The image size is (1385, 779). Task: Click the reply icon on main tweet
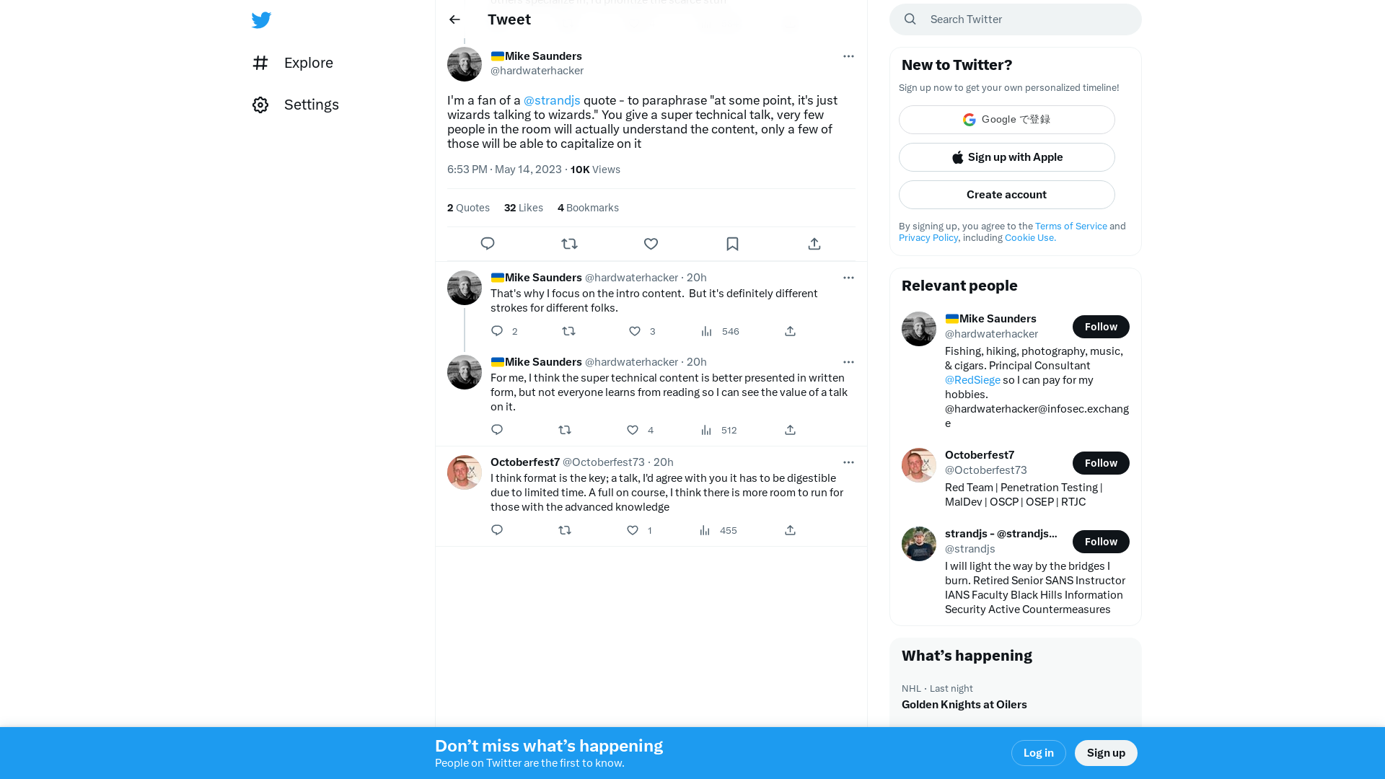point(488,244)
